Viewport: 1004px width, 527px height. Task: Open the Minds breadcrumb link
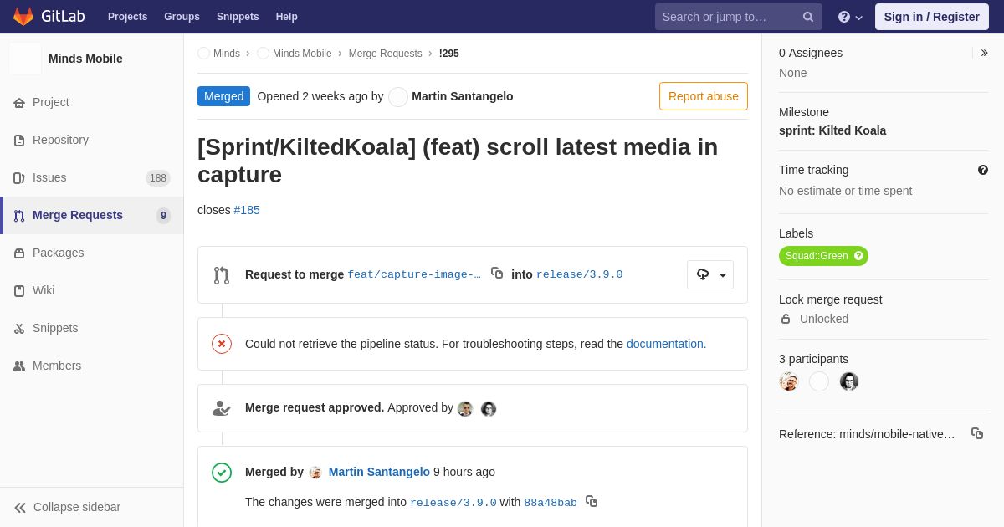227,54
